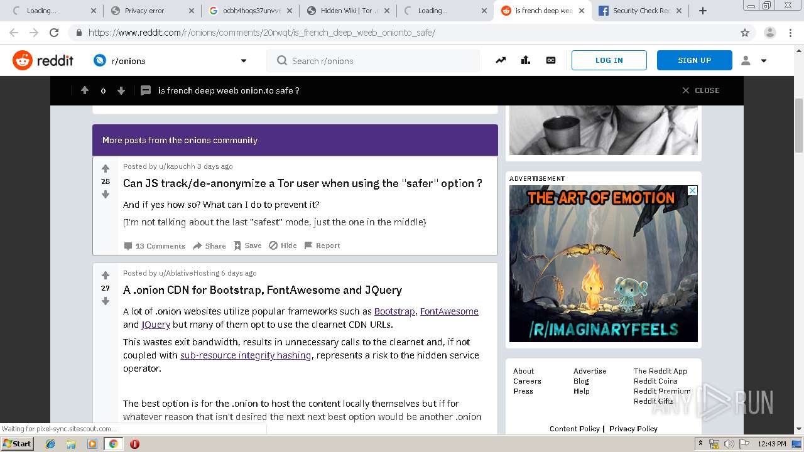Image resolution: width=804 pixels, height=452 pixels.
Task: Open the All bar chart icon
Action: 526,60
